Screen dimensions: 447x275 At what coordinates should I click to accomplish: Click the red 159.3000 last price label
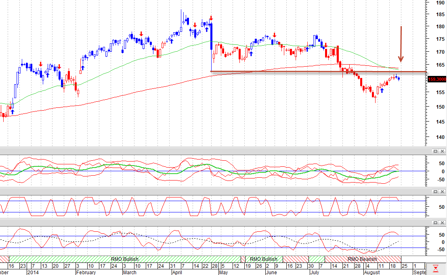click(x=437, y=79)
